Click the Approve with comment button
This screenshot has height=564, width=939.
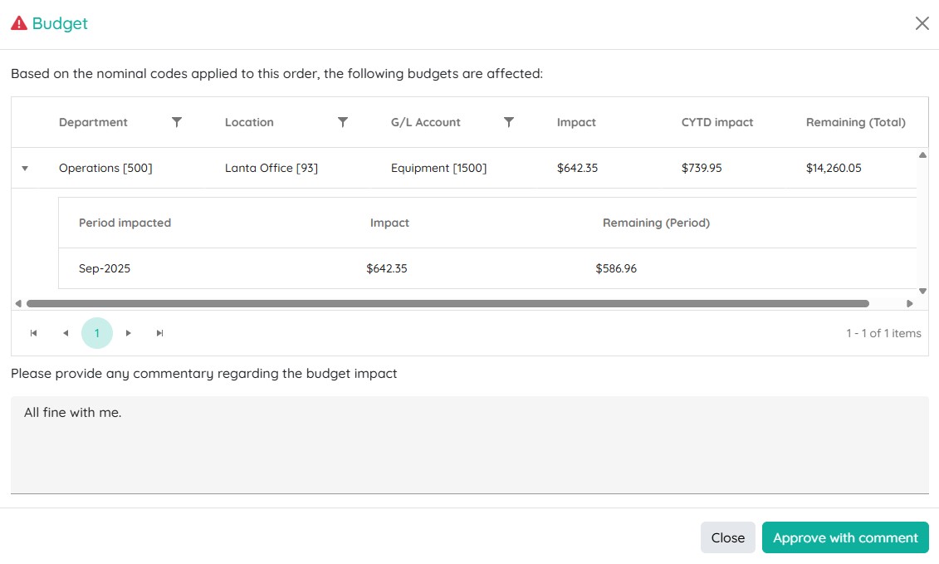[x=845, y=537]
